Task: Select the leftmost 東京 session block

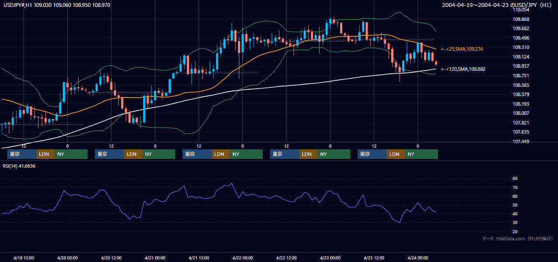Action: (22, 154)
